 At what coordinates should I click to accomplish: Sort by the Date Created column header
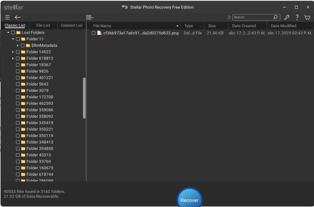tap(247, 26)
